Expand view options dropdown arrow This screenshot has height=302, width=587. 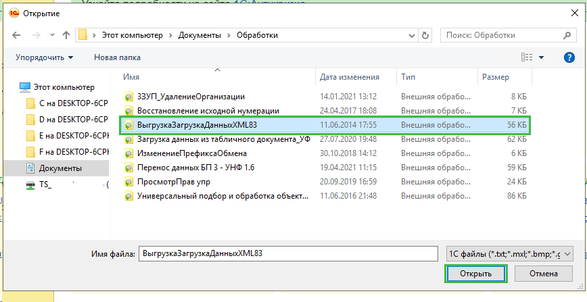541,57
